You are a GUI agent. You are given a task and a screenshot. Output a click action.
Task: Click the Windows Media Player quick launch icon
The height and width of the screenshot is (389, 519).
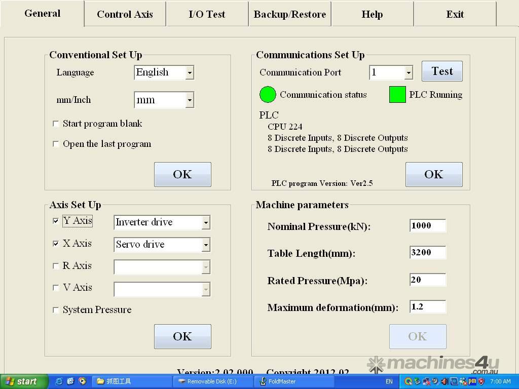(82, 381)
